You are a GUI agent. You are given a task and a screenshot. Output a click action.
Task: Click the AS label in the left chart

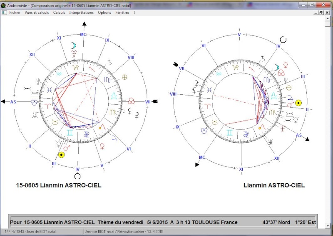tap(13, 102)
